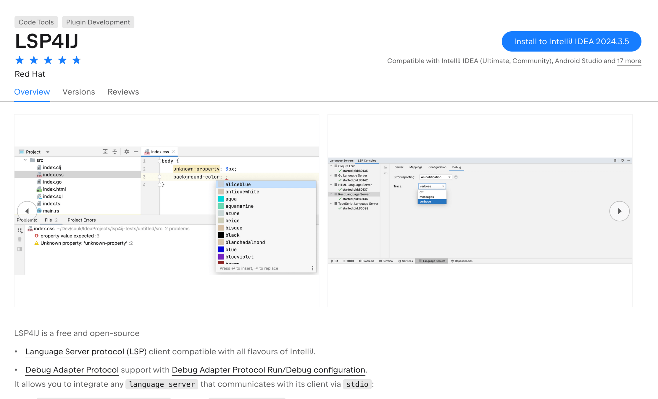
Task: Select main.rs in project tree
Action: click(x=51, y=211)
